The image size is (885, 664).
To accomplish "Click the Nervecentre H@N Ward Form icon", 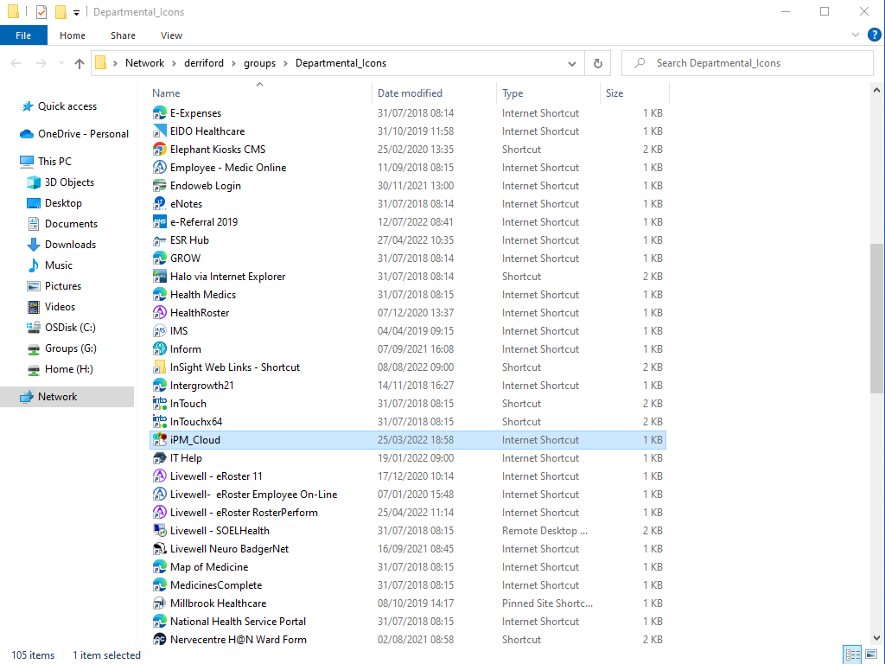I will (x=160, y=640).
